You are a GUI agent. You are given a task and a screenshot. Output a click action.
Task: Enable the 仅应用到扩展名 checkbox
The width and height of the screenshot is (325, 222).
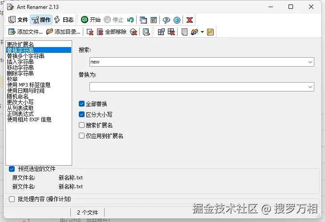point(81,136)
